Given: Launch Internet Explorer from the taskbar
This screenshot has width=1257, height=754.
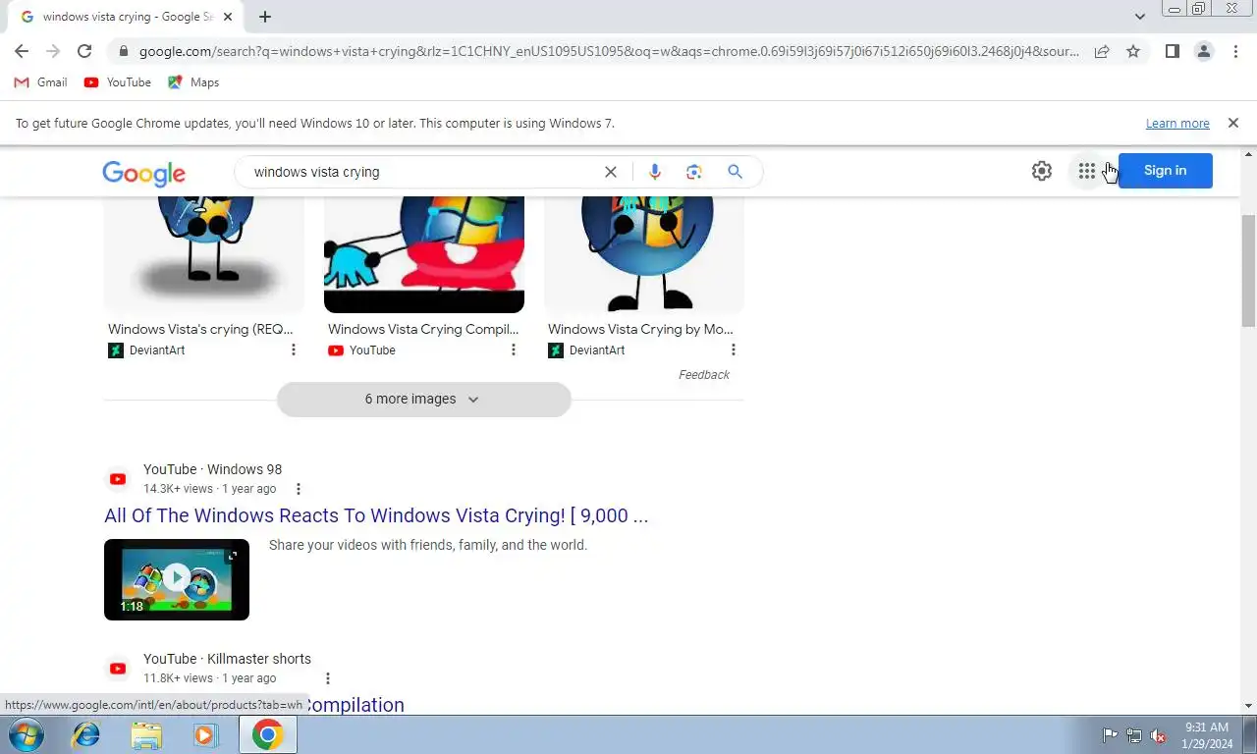Looking at the screenshot, I should pos(86,734).
